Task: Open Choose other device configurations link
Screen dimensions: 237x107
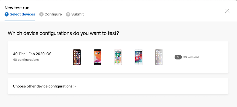Action: point(44,86)
